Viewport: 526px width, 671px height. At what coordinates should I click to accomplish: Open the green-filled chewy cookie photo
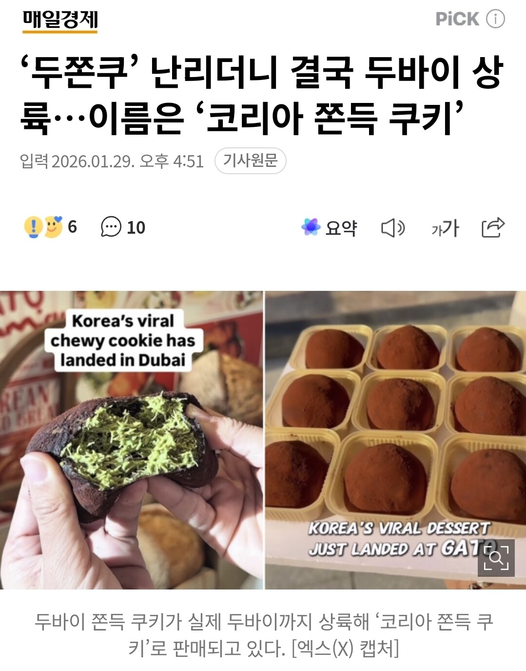tap(131, 440)
